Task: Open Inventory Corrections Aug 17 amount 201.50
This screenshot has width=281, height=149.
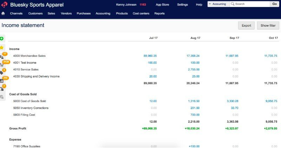Action: (195, 108)
